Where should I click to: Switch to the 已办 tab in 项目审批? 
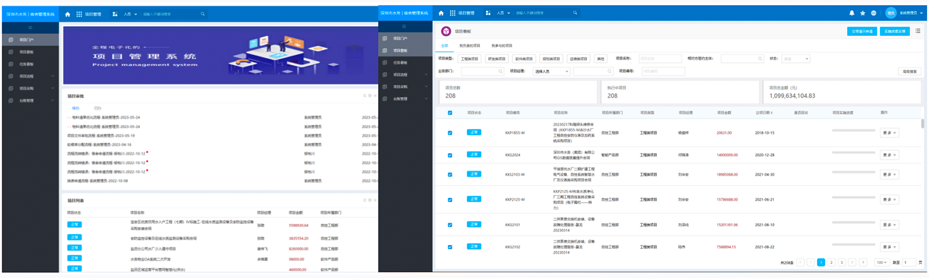[x=98, y=108]
